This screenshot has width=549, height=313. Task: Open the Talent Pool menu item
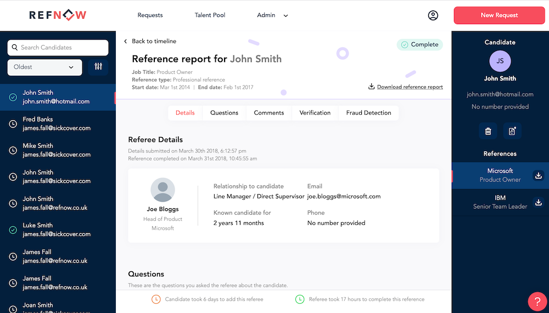point(210,15)
